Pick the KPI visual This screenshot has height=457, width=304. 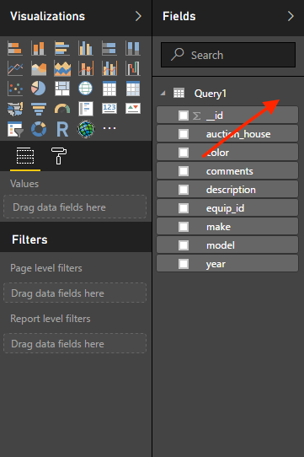tap(133, 108)
